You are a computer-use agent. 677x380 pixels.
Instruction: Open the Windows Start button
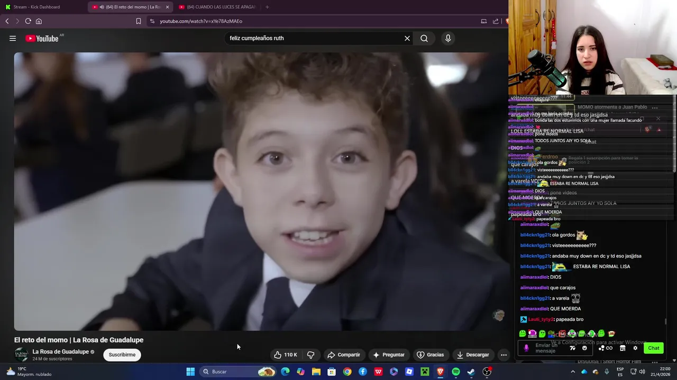point(190,372)
